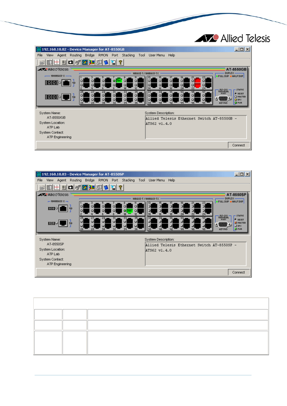Image resolution: width=287 pixels, height=406 pixels.
Task: Blue book icon in AT-8550SP toolbar
Action: pyautogui.click(x=106, y=187)
